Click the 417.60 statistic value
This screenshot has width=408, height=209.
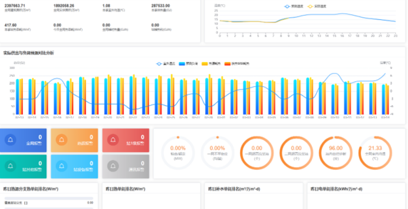click(x=10, y=25)
